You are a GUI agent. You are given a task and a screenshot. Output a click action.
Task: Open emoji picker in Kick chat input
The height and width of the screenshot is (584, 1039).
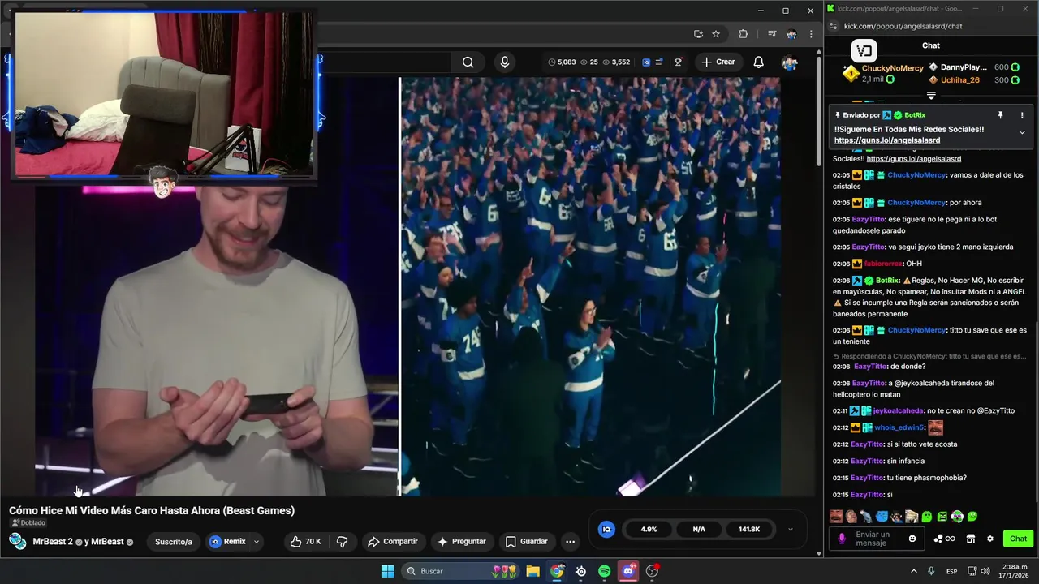912,539
